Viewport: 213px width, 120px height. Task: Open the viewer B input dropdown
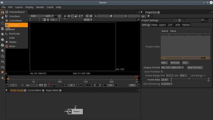point(134,16)
